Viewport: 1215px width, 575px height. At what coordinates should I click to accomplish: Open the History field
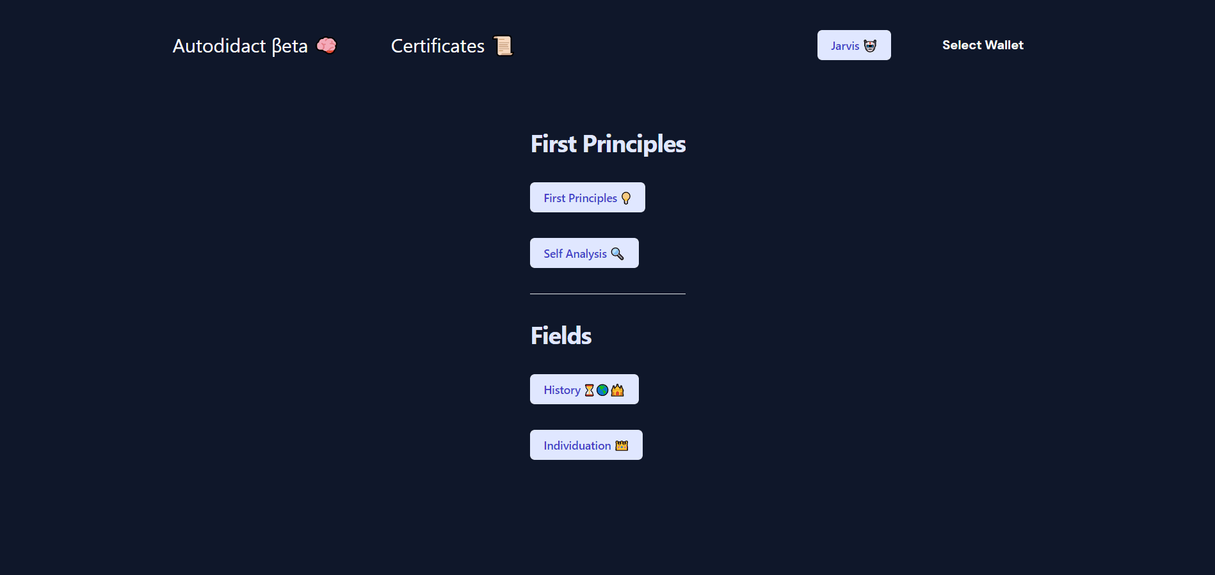coord(584,390)
